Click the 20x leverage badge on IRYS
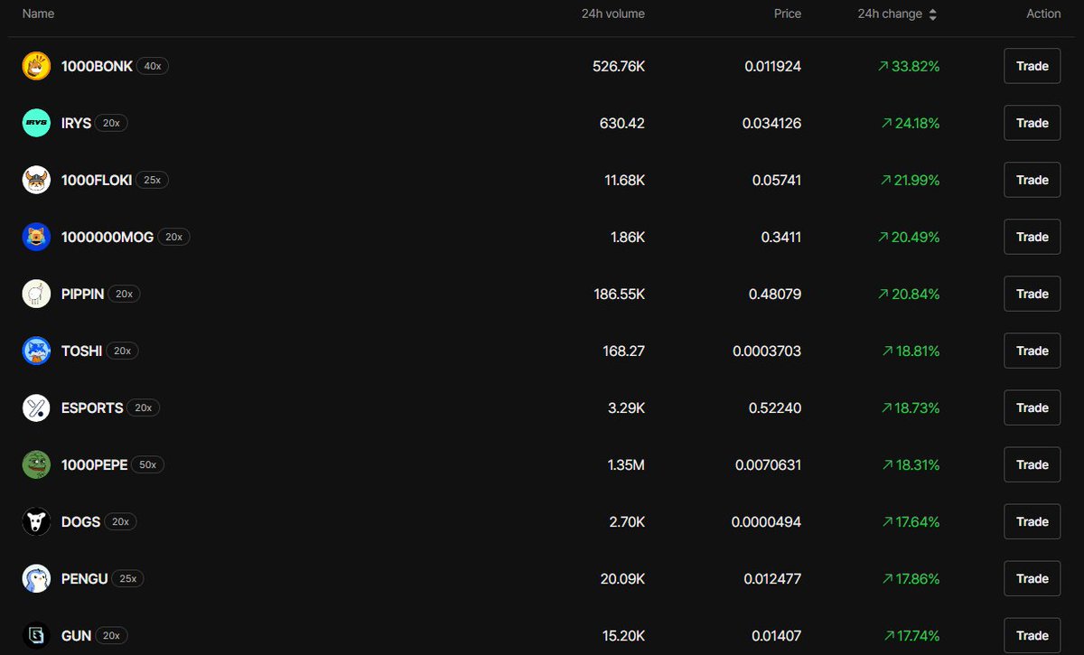 coord(111,123)
